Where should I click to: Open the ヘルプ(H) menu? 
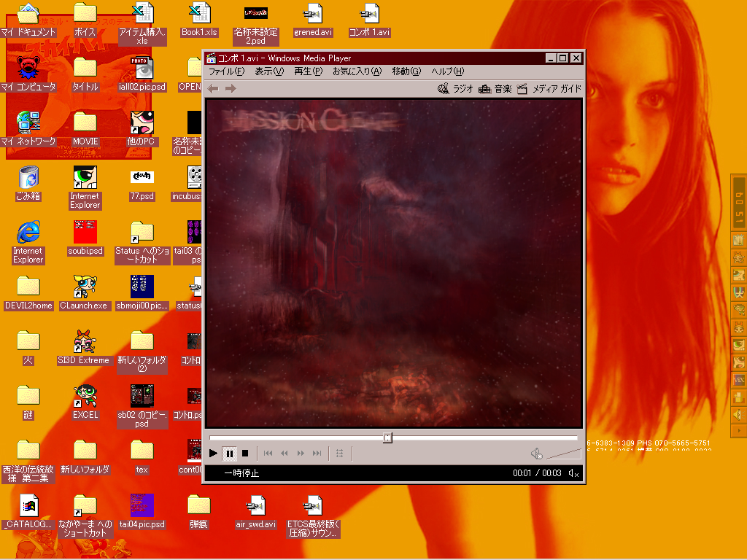448,71
